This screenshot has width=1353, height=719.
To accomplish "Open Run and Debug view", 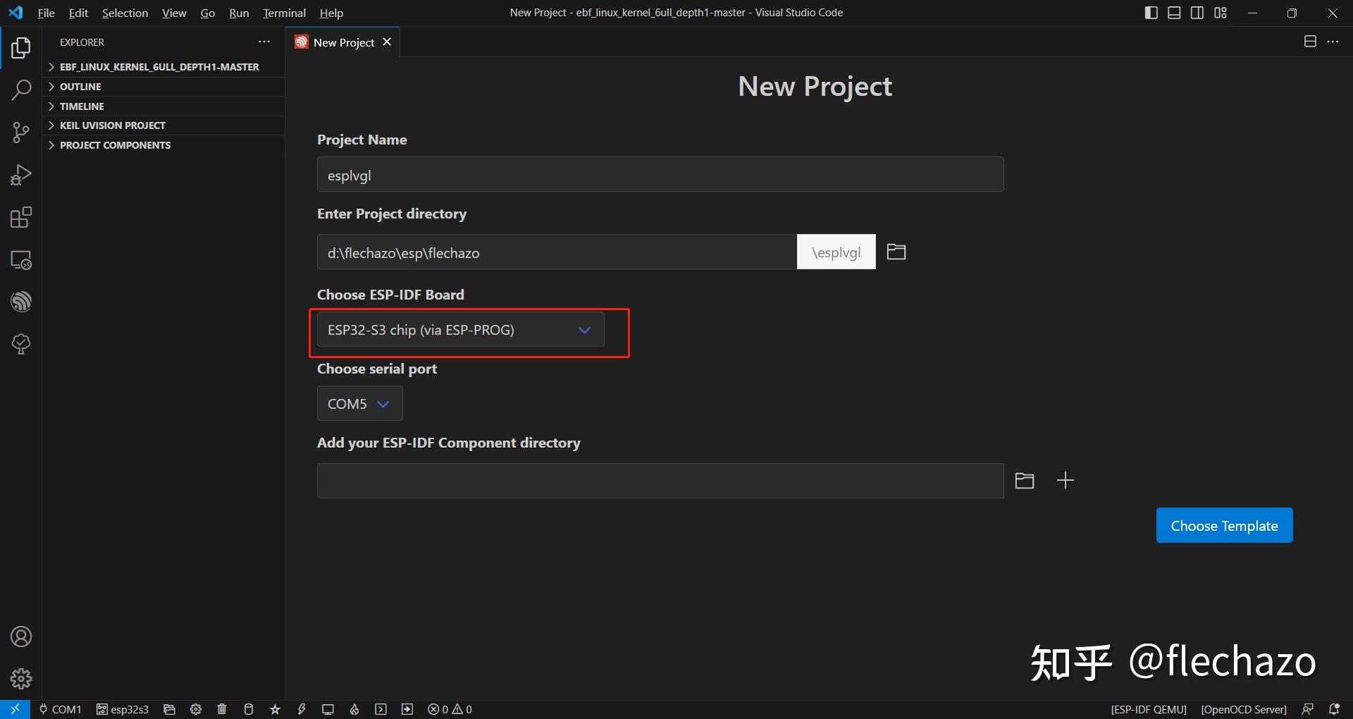I will click(21, 175).
